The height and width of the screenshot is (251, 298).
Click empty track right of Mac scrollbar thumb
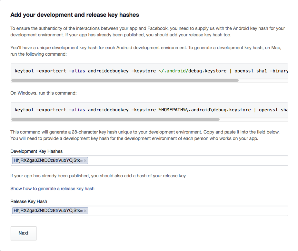[263, 80]
